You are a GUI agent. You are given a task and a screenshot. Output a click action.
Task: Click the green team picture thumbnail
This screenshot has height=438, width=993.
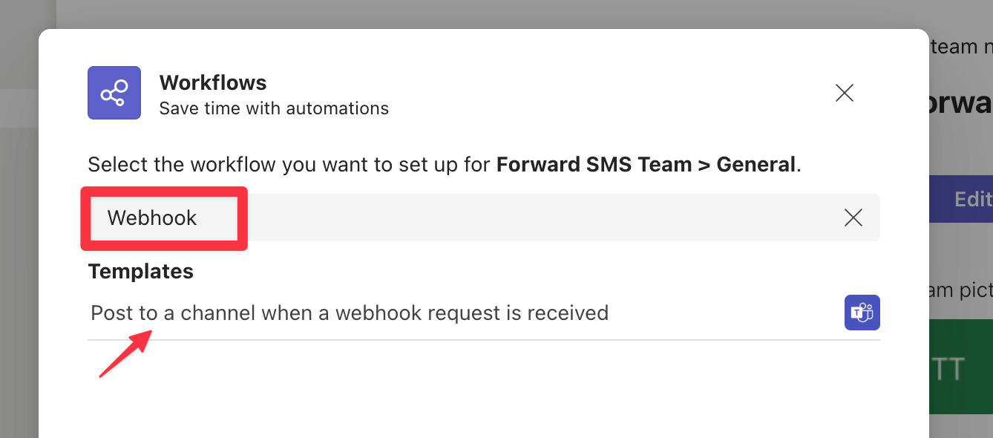(x=961, y=367)
